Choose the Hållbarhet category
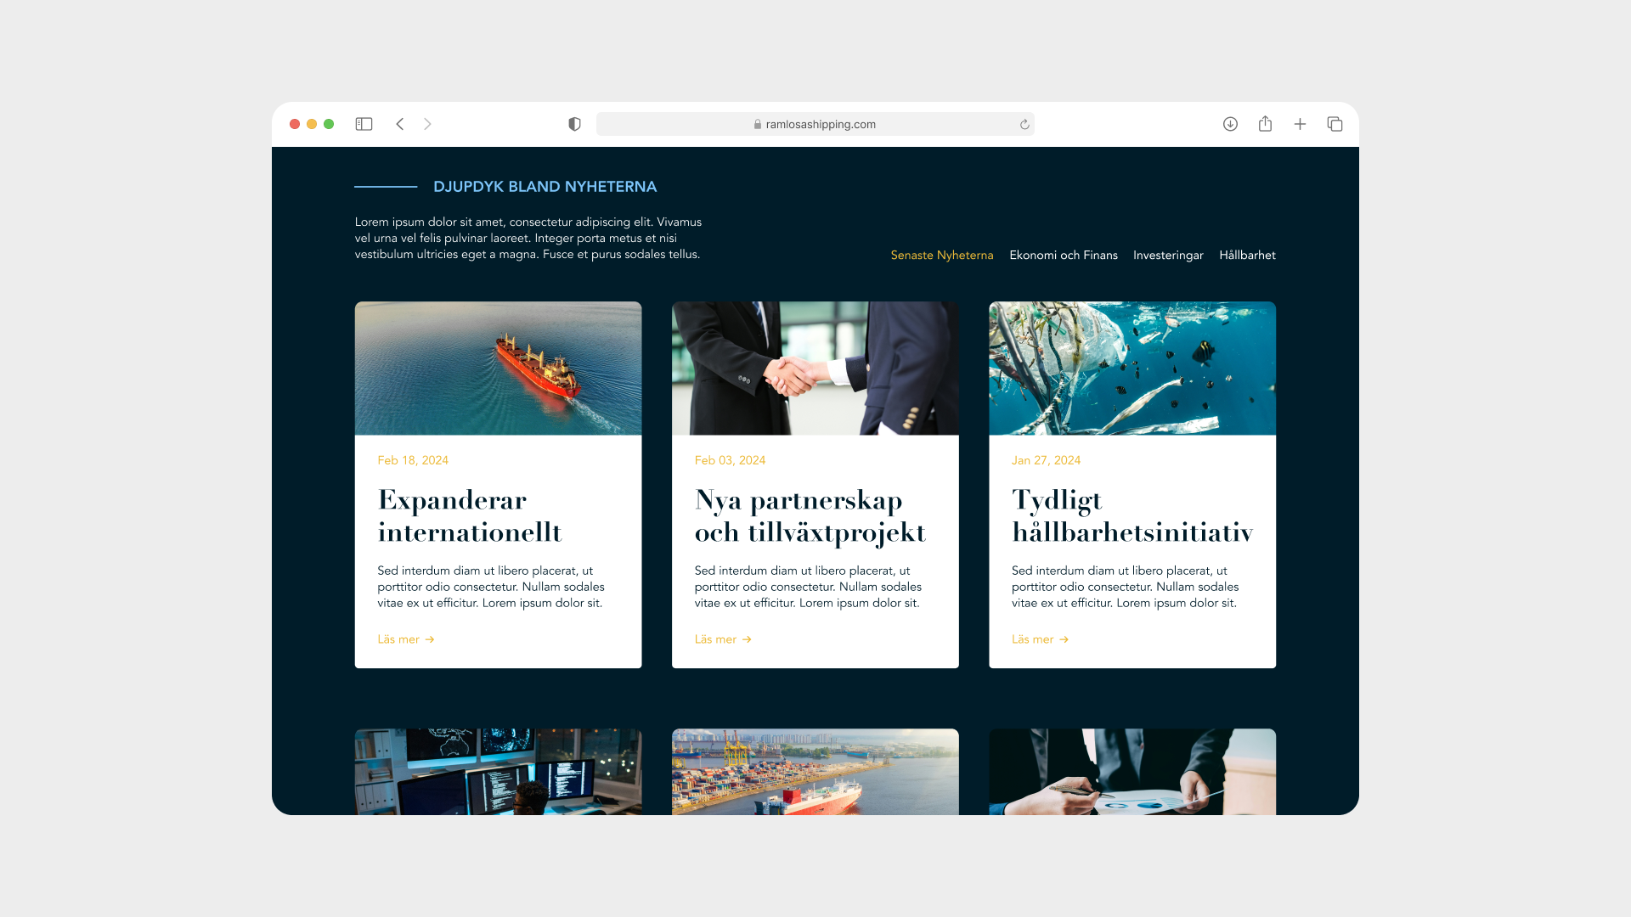The image size is (1631, 917). [x=1247, y=255]
